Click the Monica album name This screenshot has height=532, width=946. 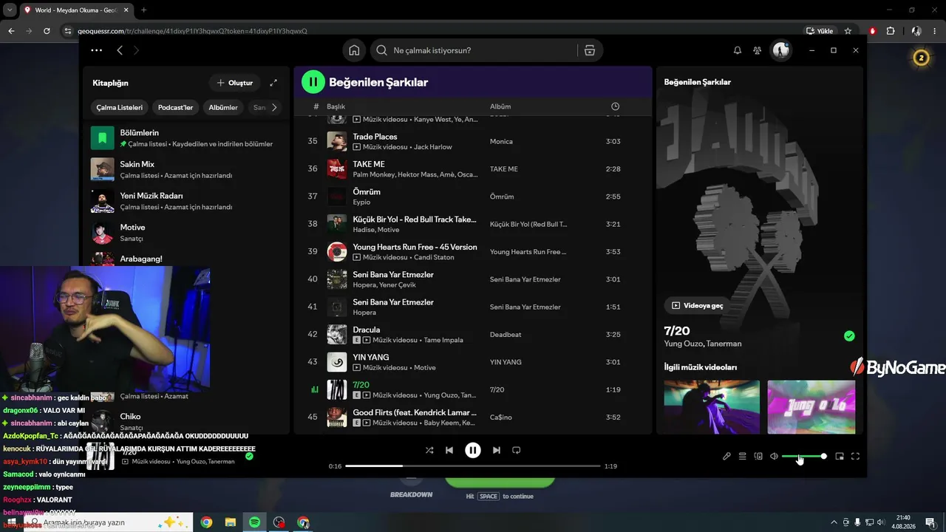501,141
